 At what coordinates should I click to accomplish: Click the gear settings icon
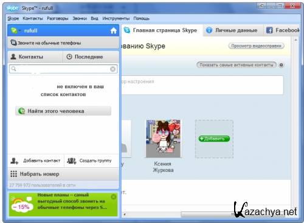pyautogui.click(x=282, y=65)
